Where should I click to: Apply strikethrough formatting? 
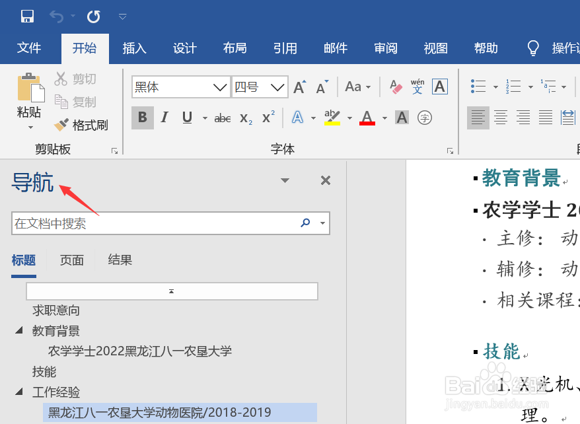(222, 118)
